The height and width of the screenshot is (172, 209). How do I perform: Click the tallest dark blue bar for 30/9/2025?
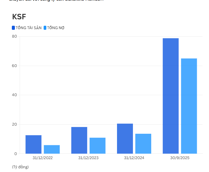pyautogui.click(x=170, y=96)
